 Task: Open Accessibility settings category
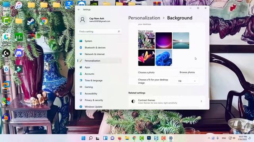[100, 93]
